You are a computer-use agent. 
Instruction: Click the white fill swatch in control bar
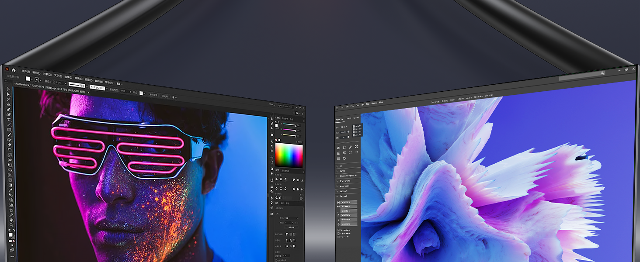coord(28,79)
